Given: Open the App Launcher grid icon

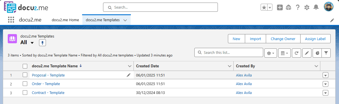Looking at the screenshot, I should [x=11, y=20].
